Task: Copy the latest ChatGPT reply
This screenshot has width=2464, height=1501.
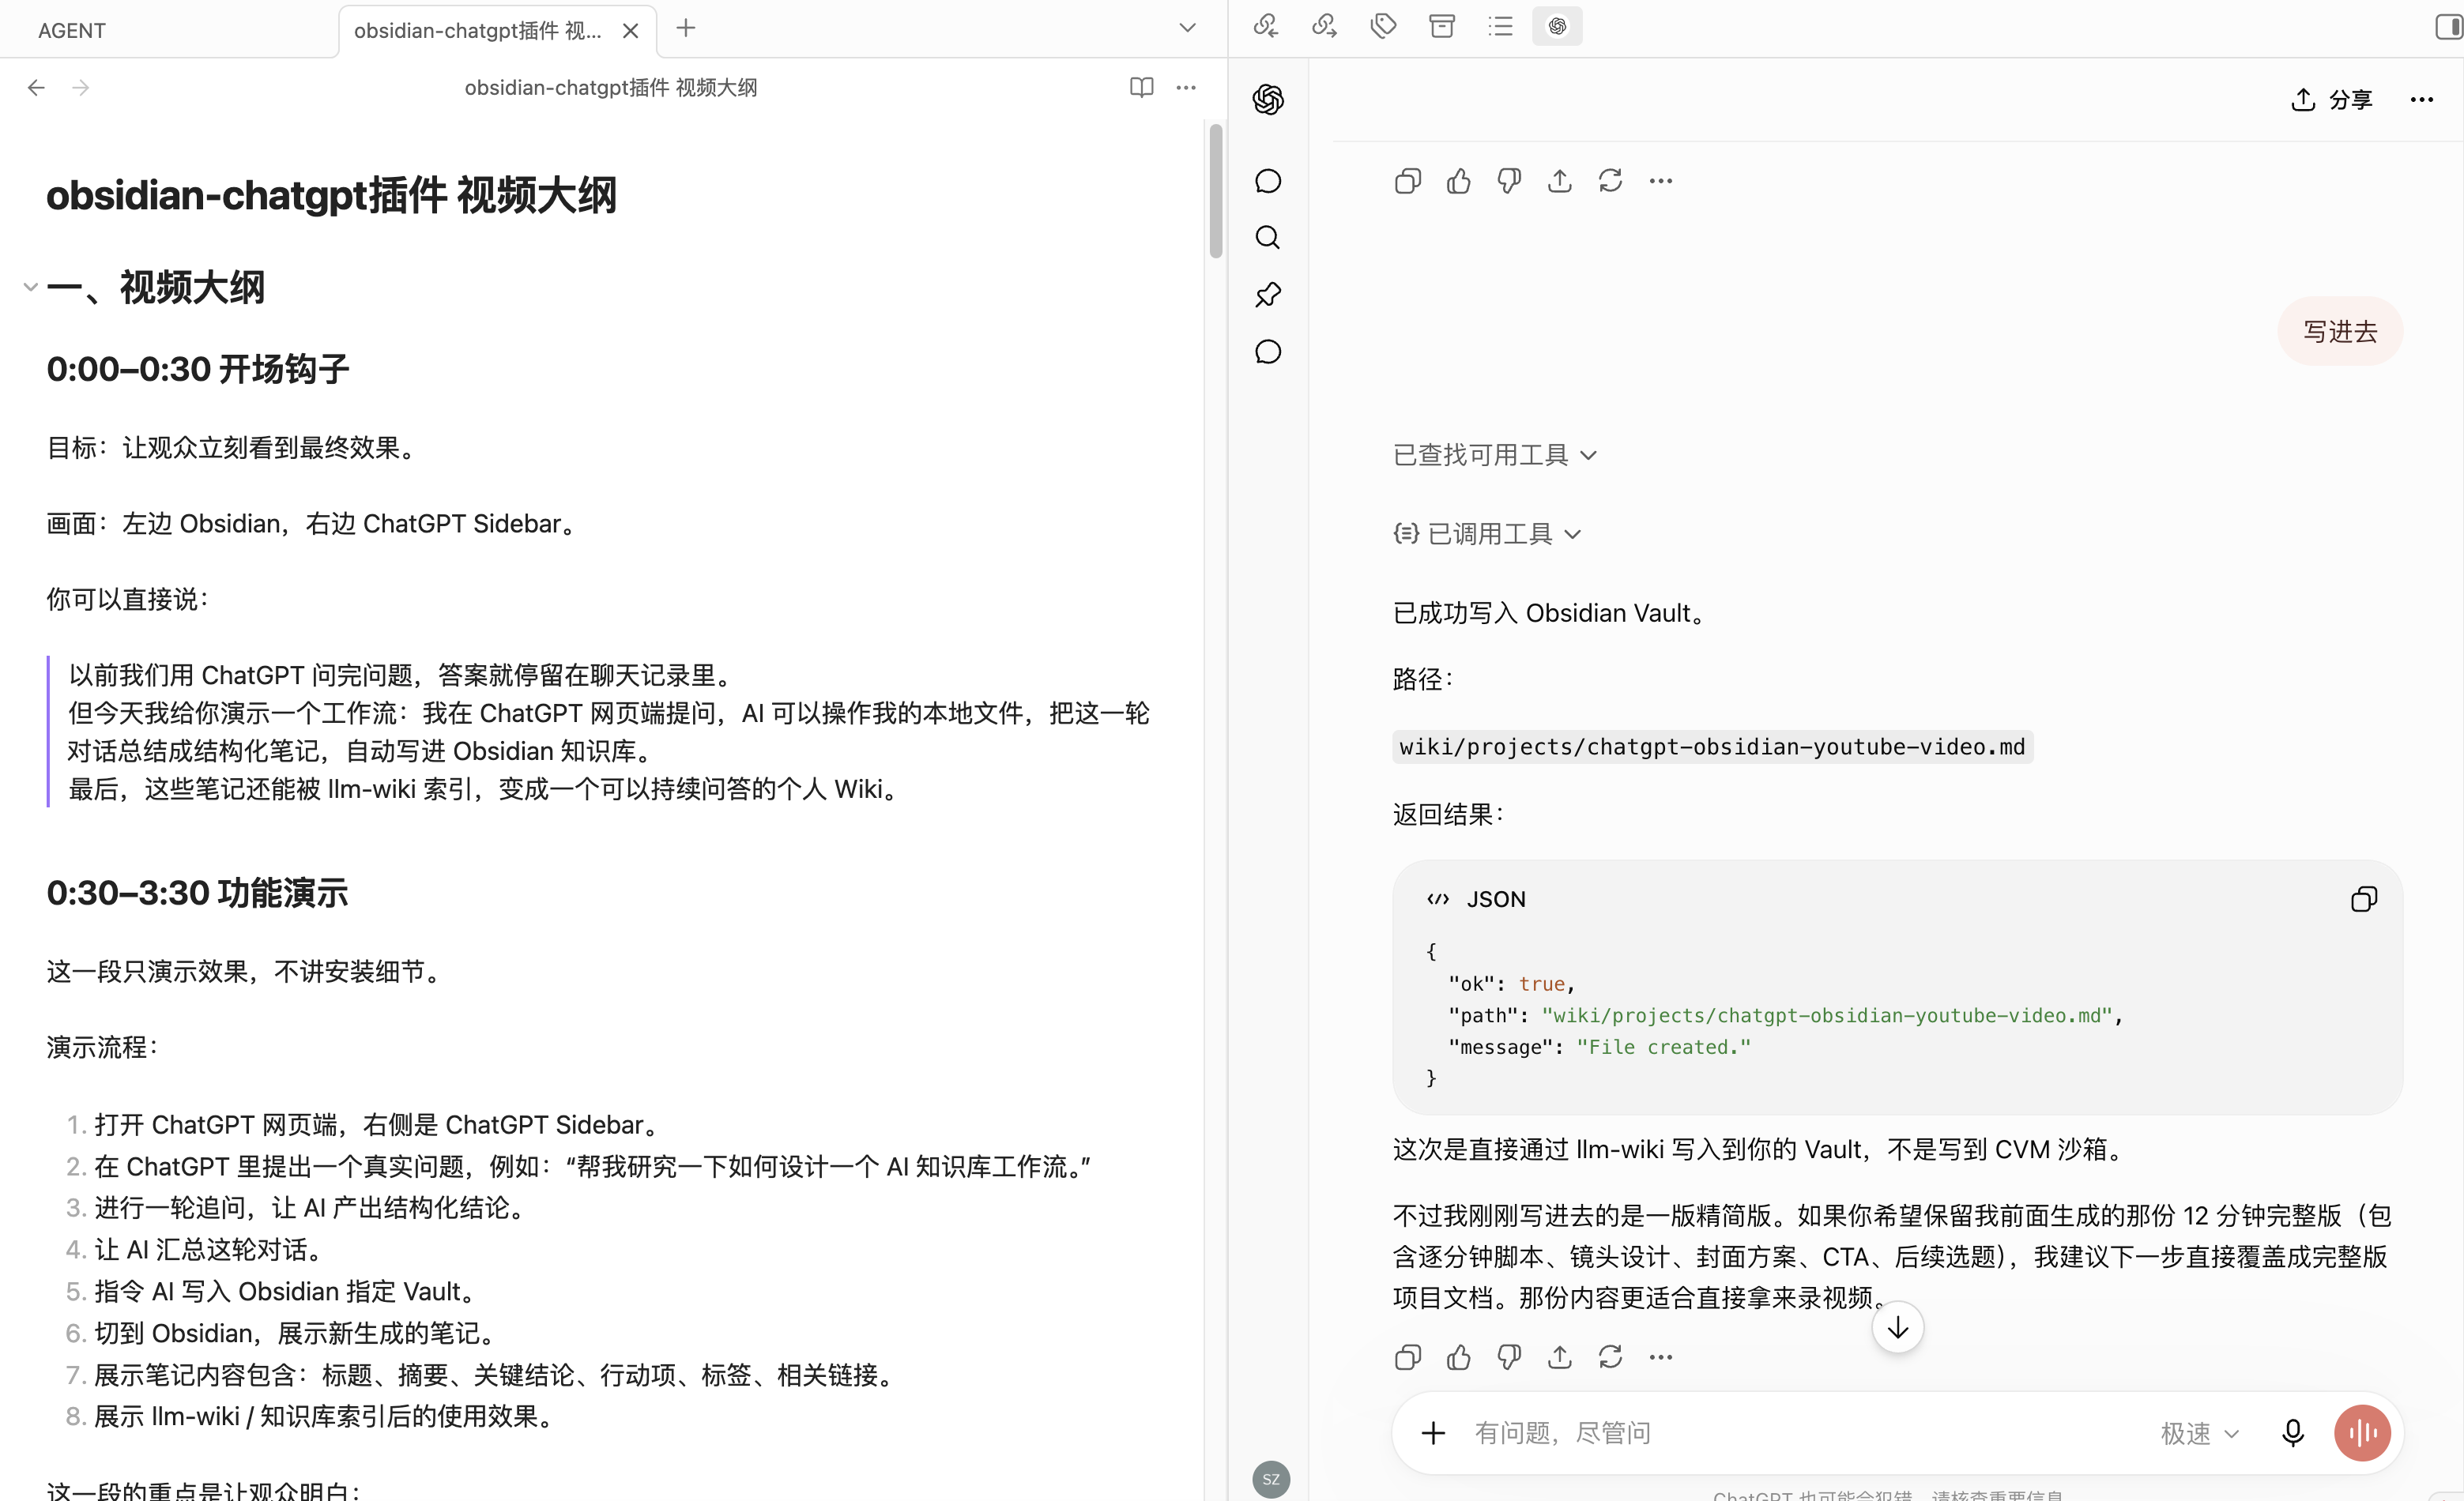Action: [x=1408, y=1357]
